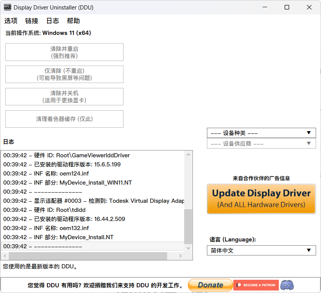321x293 pixels.
Task: Open the 选项 menu
Action: (x=11, y=21)
